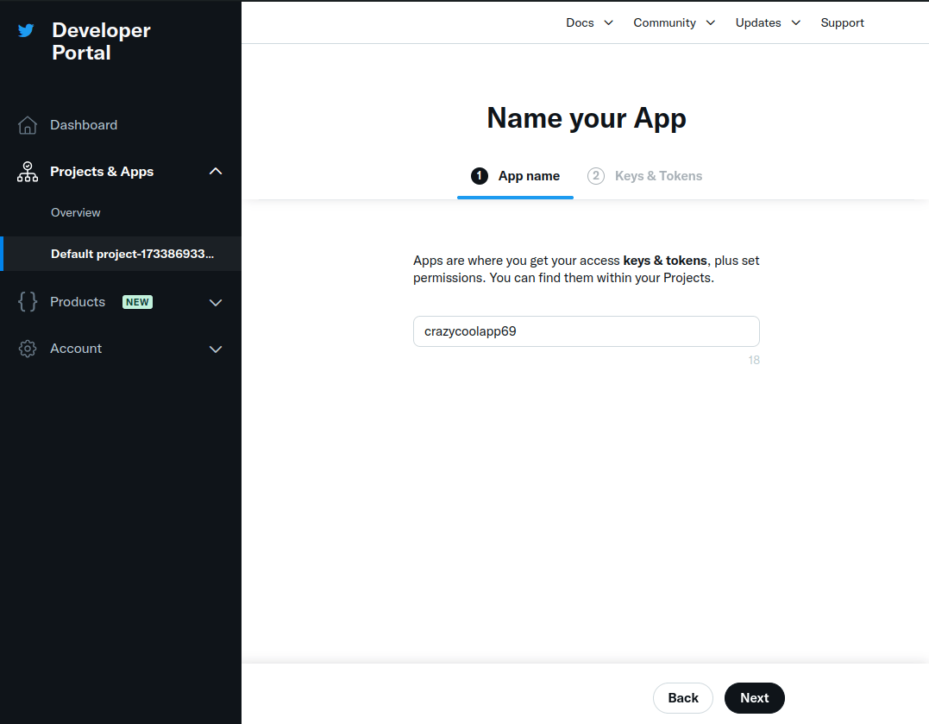The height and width of the screenshot is (724, 929).
Task: Open the Community dropdown menu
Action: (x=674, y=22)
